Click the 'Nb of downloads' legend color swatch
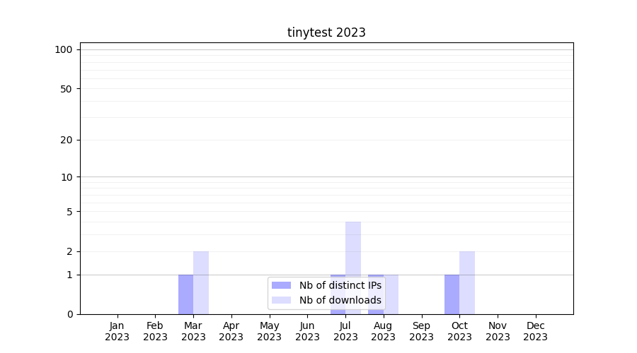The image size is (637, 353). (281, 300)
